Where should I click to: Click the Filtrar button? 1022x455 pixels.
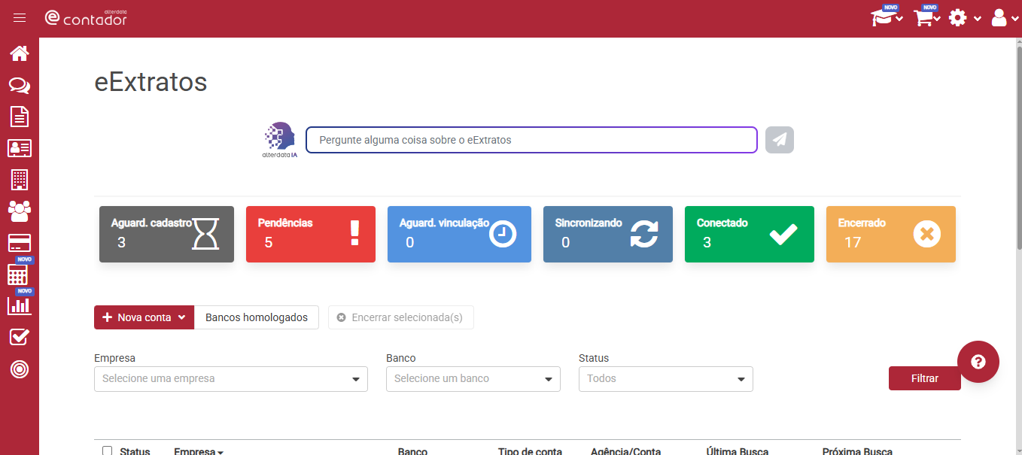pos(925,378)
